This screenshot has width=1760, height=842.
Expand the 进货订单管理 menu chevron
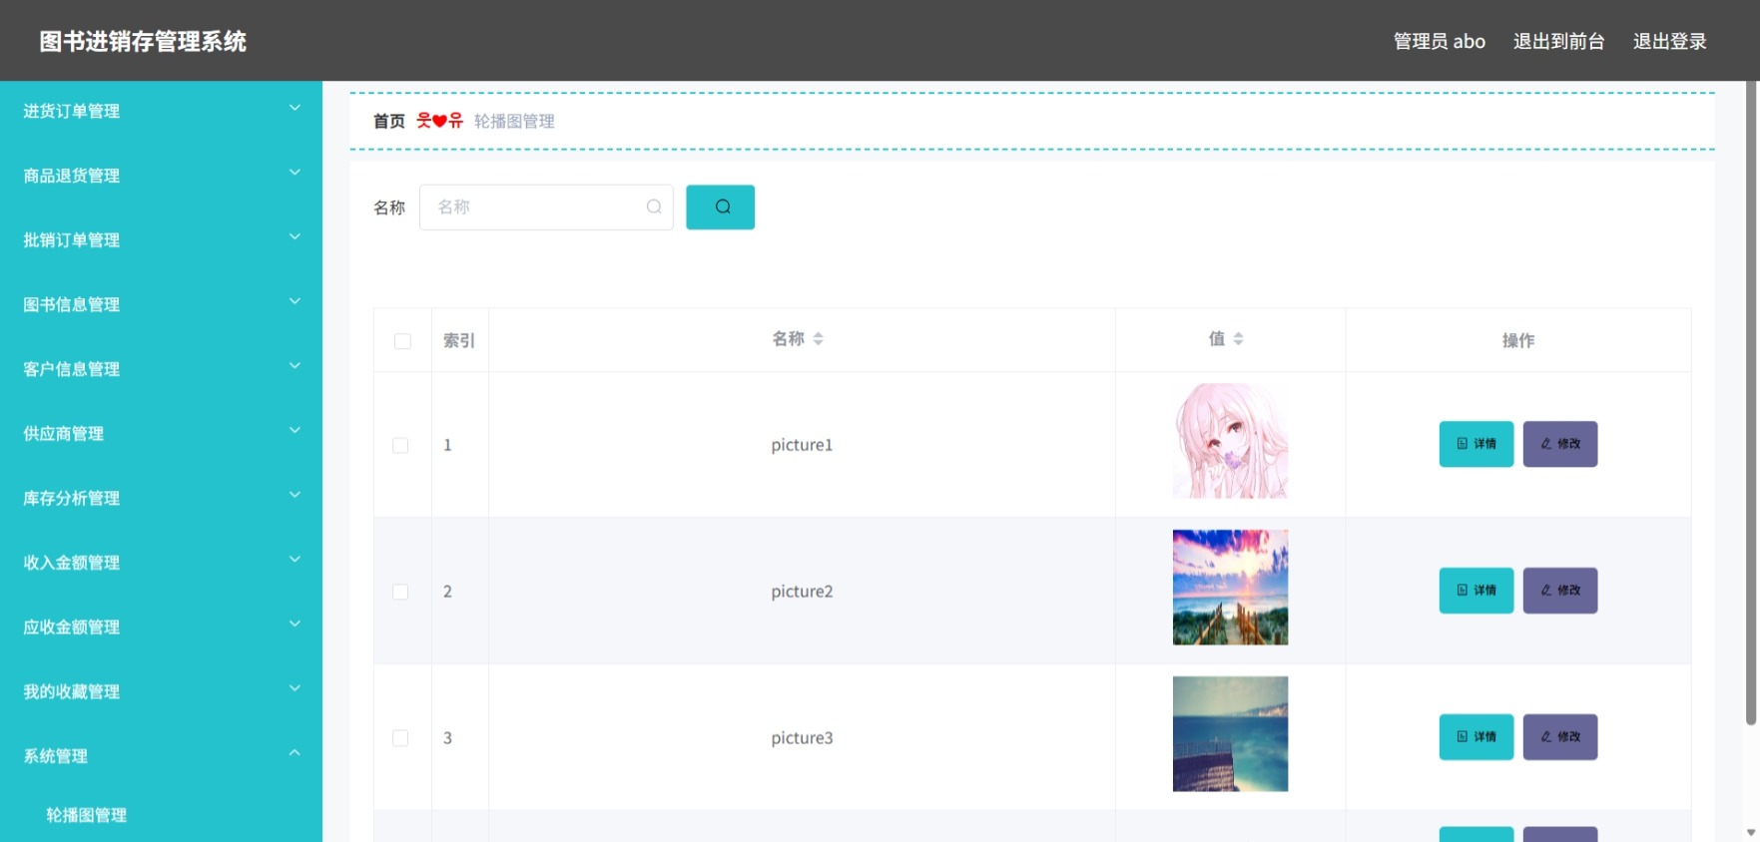click(x=294, y=108)
